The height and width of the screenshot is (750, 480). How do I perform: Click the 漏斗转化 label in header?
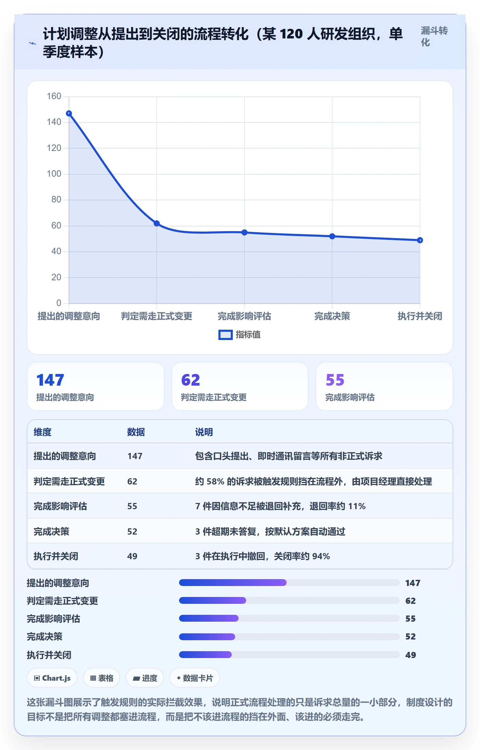[x=434, y=36]
